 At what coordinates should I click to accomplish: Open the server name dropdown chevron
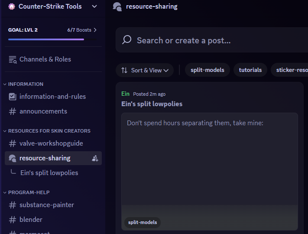pos(94,6)
